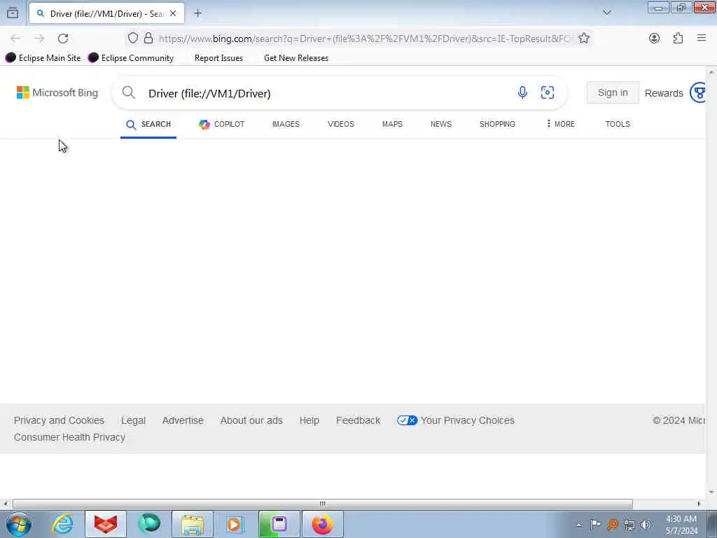
Task: Switch to the COPILOT tab
Action: point(221,125)
